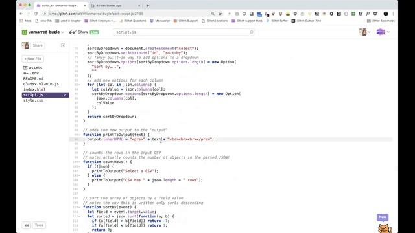Open a new browser tab
The height and width of the screenshot is (233, 415).
click(148, 6)
